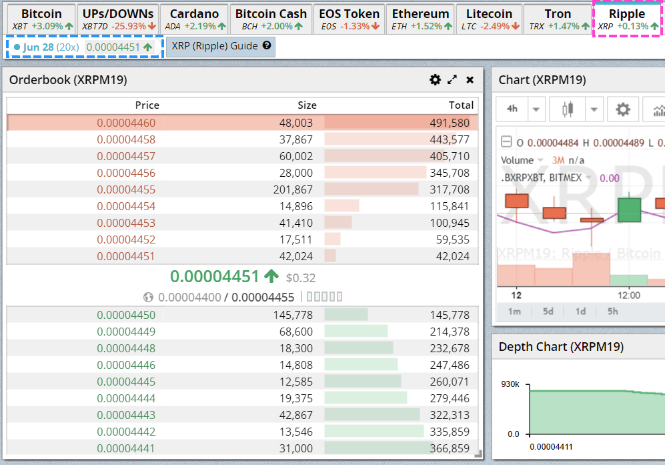
Task: Click the depth bar of 0.00004450 bid
Action: coord(346,314)
